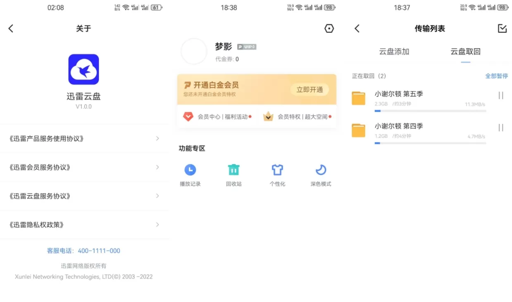Tap battery icon showing 61
This screenshot has width=512, height=302.
157,7
